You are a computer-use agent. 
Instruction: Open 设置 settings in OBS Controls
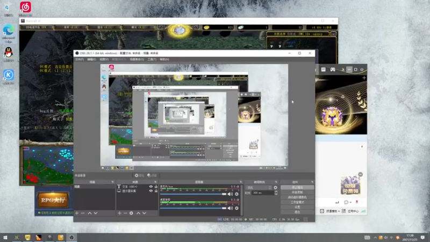(x=297, y=207)
